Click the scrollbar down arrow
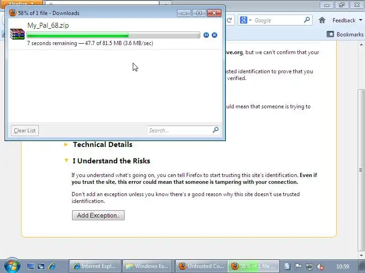This screenshot has width=365, height=273. 361,255
